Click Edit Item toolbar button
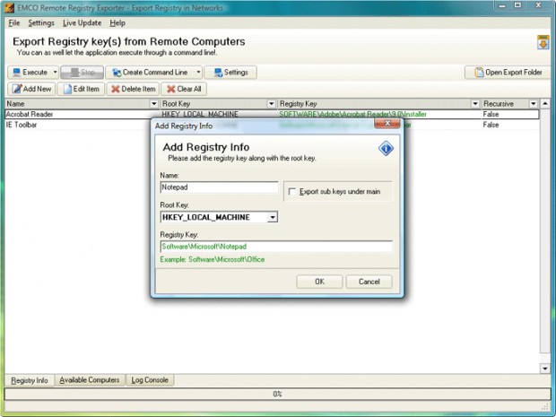 [82, 89]
